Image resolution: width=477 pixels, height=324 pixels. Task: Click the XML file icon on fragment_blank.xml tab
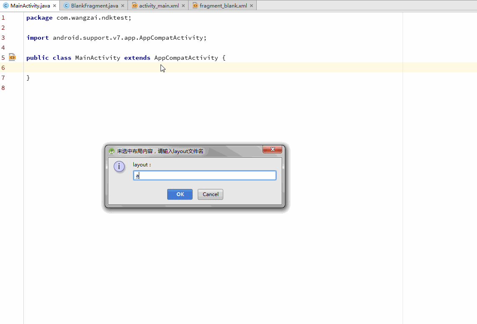coord(195,5)
